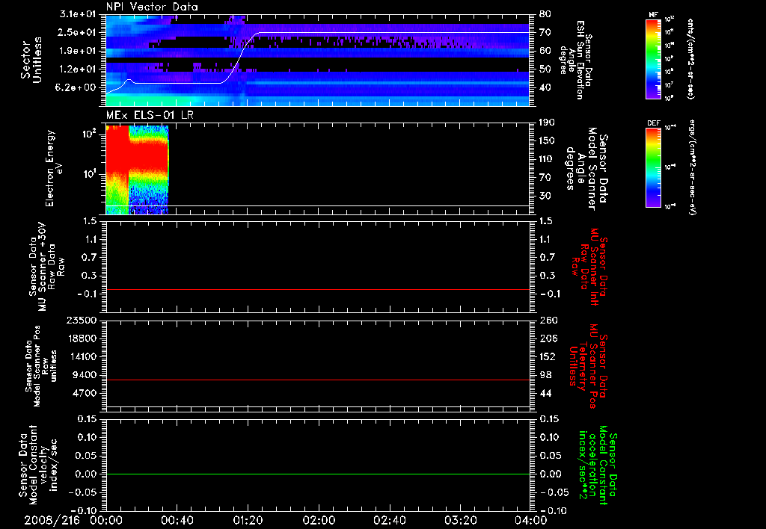This screenshot has width=766, height=529.
Task: Click the 260 telemetry tick label
Action: 547,320
